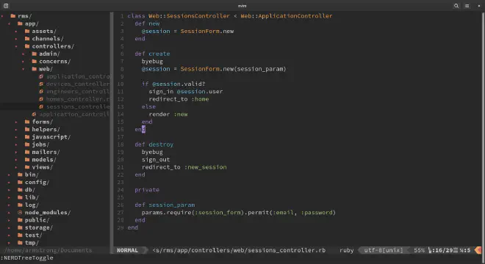The width and height of the screenshot is (485, 264).
Task: Click the assets folder icon
Action: coord(27,31)
